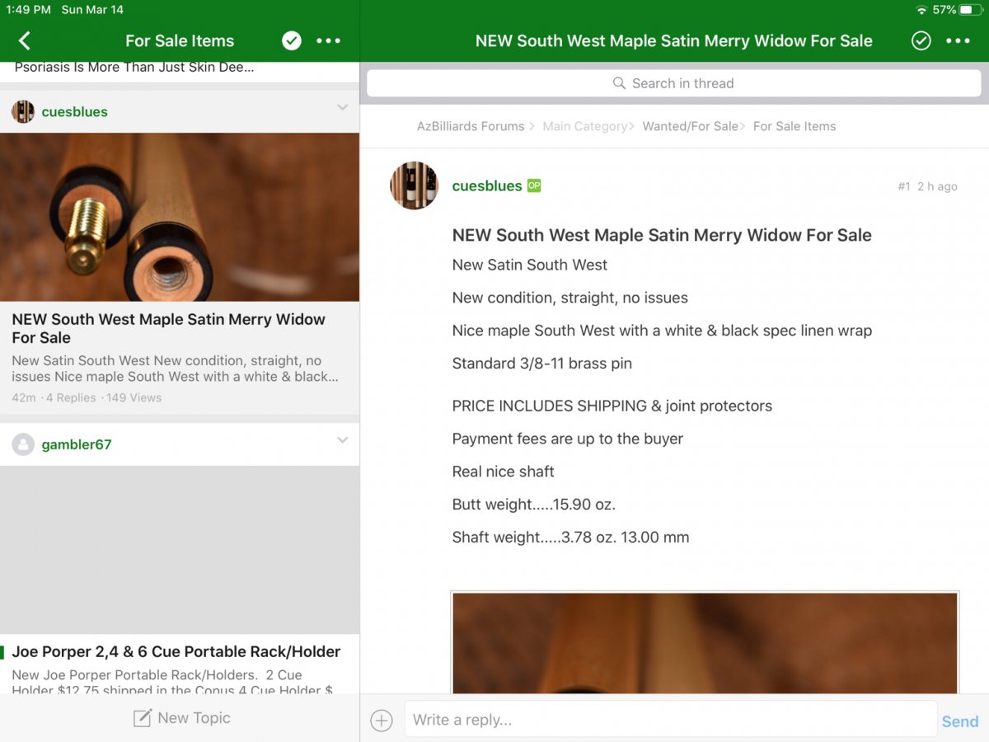This screenshot has height=742, width=989.
Task: Expand the chevron on gambler67 topic
Action: (x=343, y=440)
